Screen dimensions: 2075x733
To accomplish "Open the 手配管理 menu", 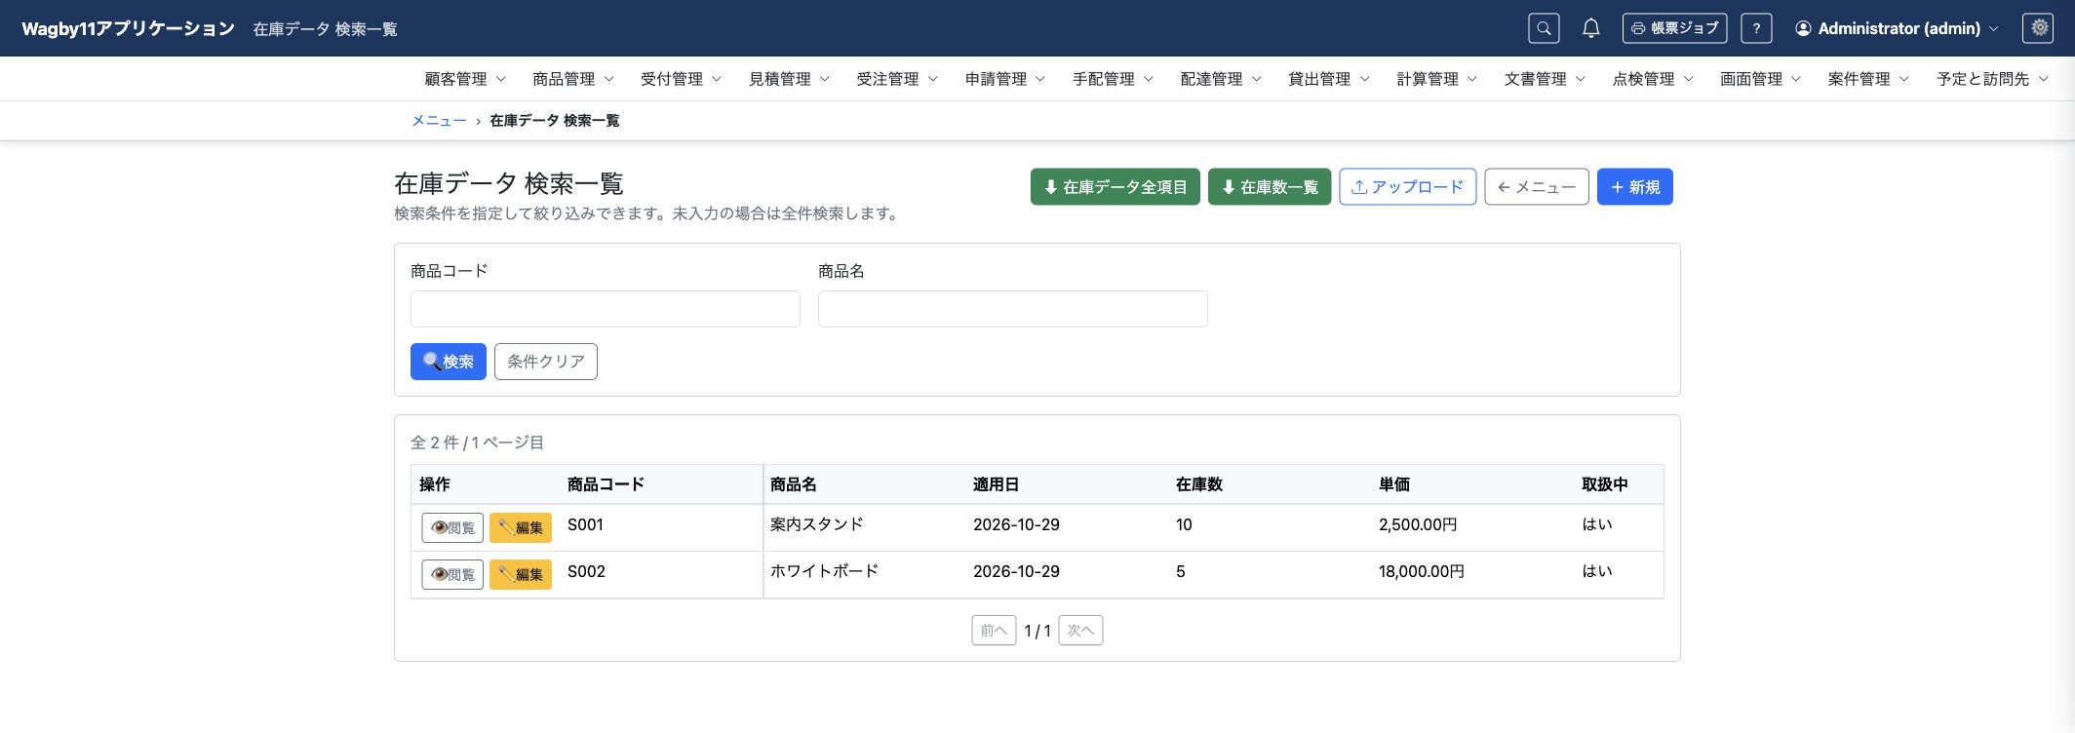I will (1114, 79).
